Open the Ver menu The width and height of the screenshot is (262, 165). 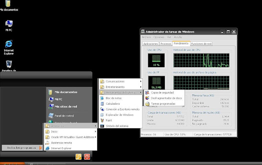click(x=169, y=37)
